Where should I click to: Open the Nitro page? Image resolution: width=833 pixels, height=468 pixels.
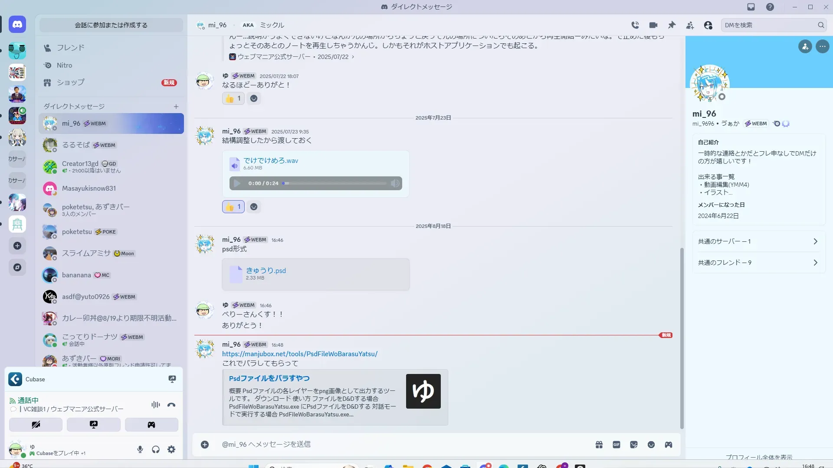[64, 65]
